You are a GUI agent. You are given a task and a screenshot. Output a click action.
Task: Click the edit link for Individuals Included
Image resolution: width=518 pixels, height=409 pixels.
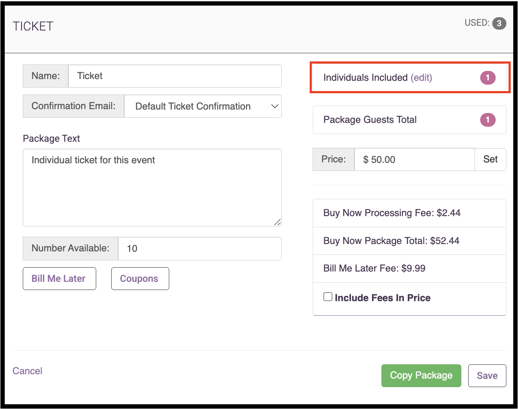coord(421,78)
